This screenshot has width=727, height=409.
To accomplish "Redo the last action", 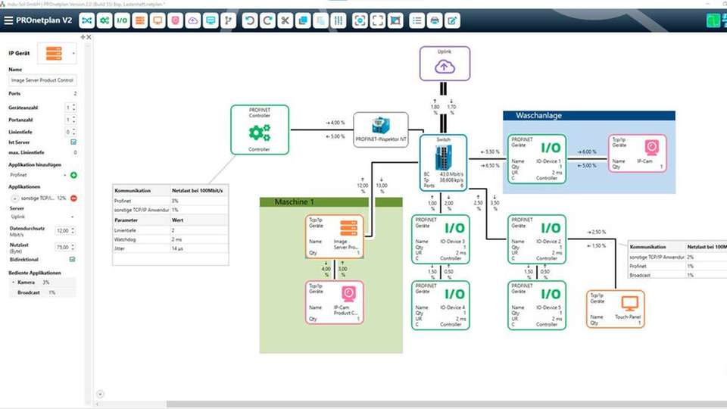I will (267, 20).
